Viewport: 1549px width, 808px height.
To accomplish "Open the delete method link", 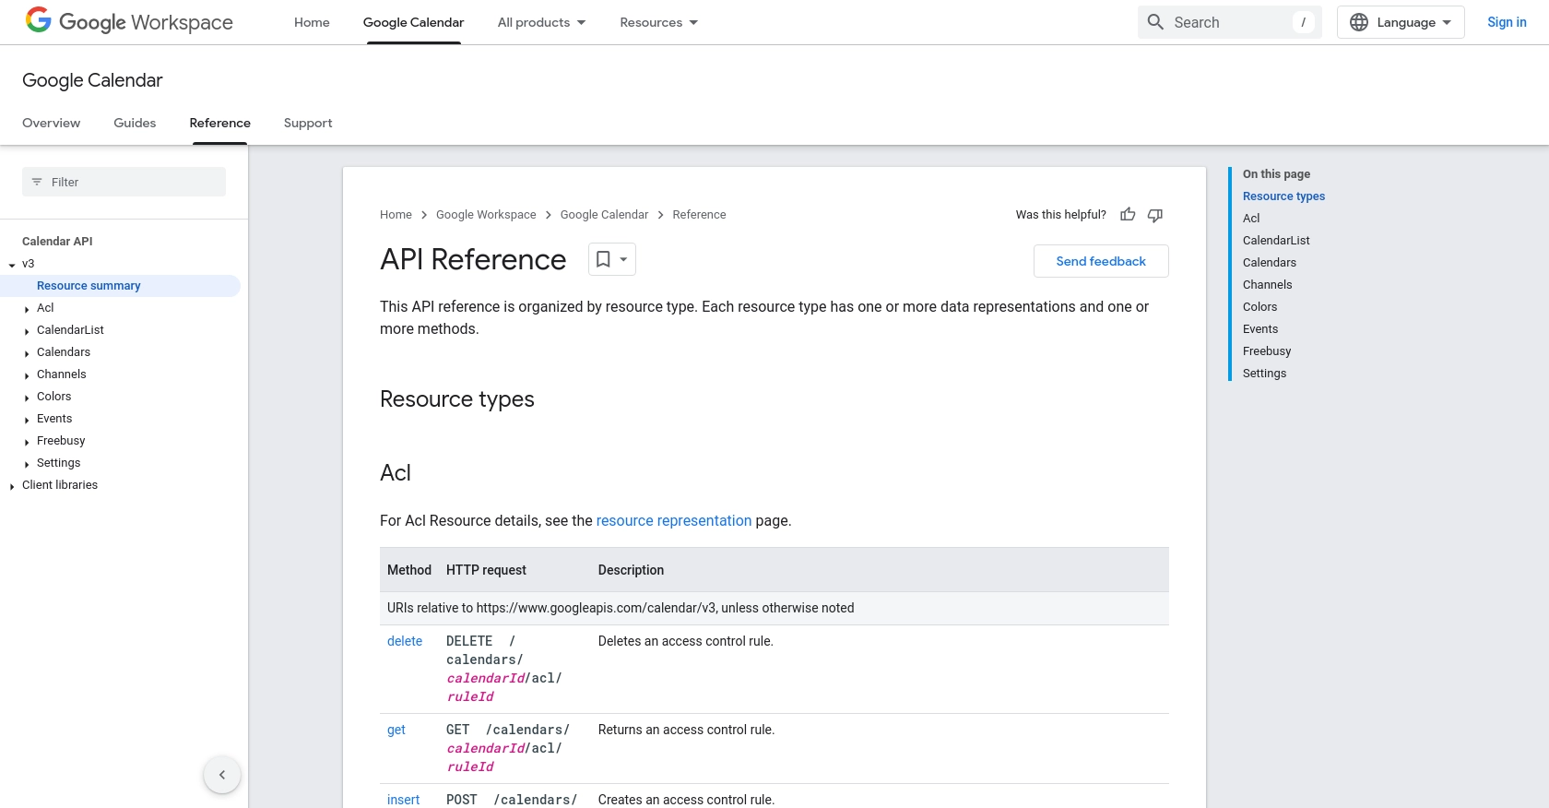I will coord(405,641).
